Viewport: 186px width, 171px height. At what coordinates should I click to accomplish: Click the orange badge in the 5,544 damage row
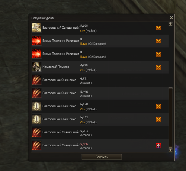[158, 120]
